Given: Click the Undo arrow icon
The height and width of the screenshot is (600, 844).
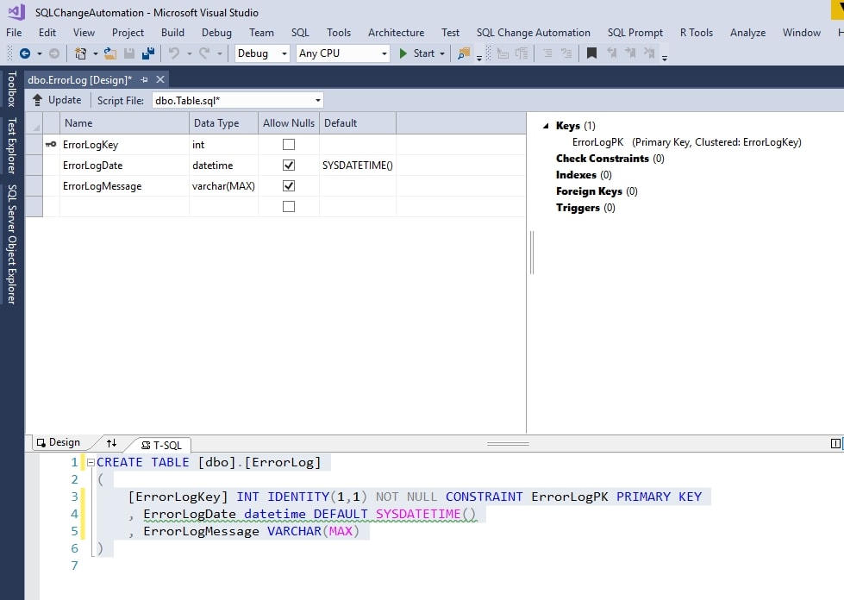Looking at the screenshot, I should [x=174, y=53].
